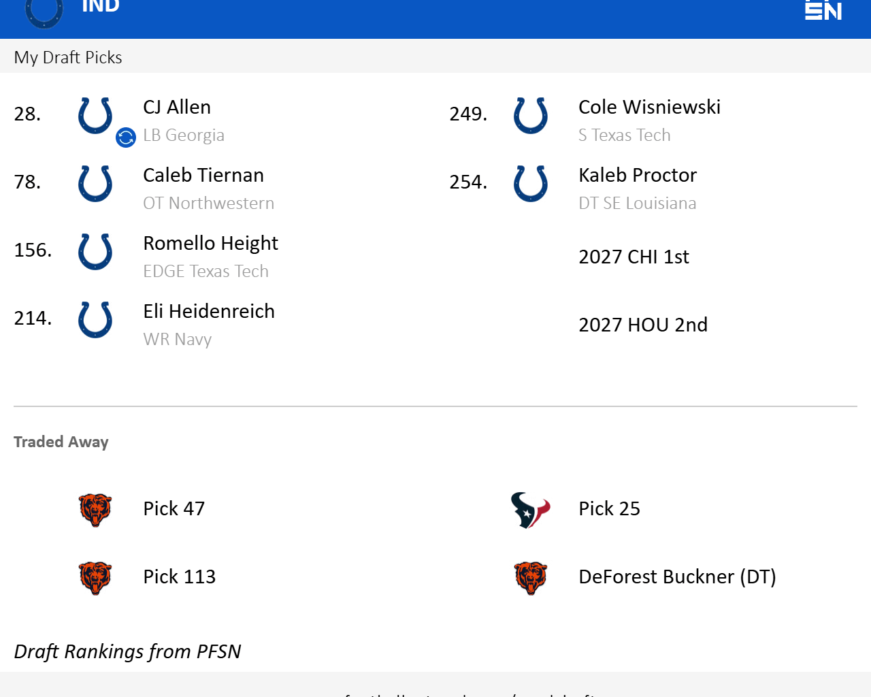Select the Colts horseshoe icon beside Caleb Tiernan
This screenshot has width=871, height=697.
[95, 184]
